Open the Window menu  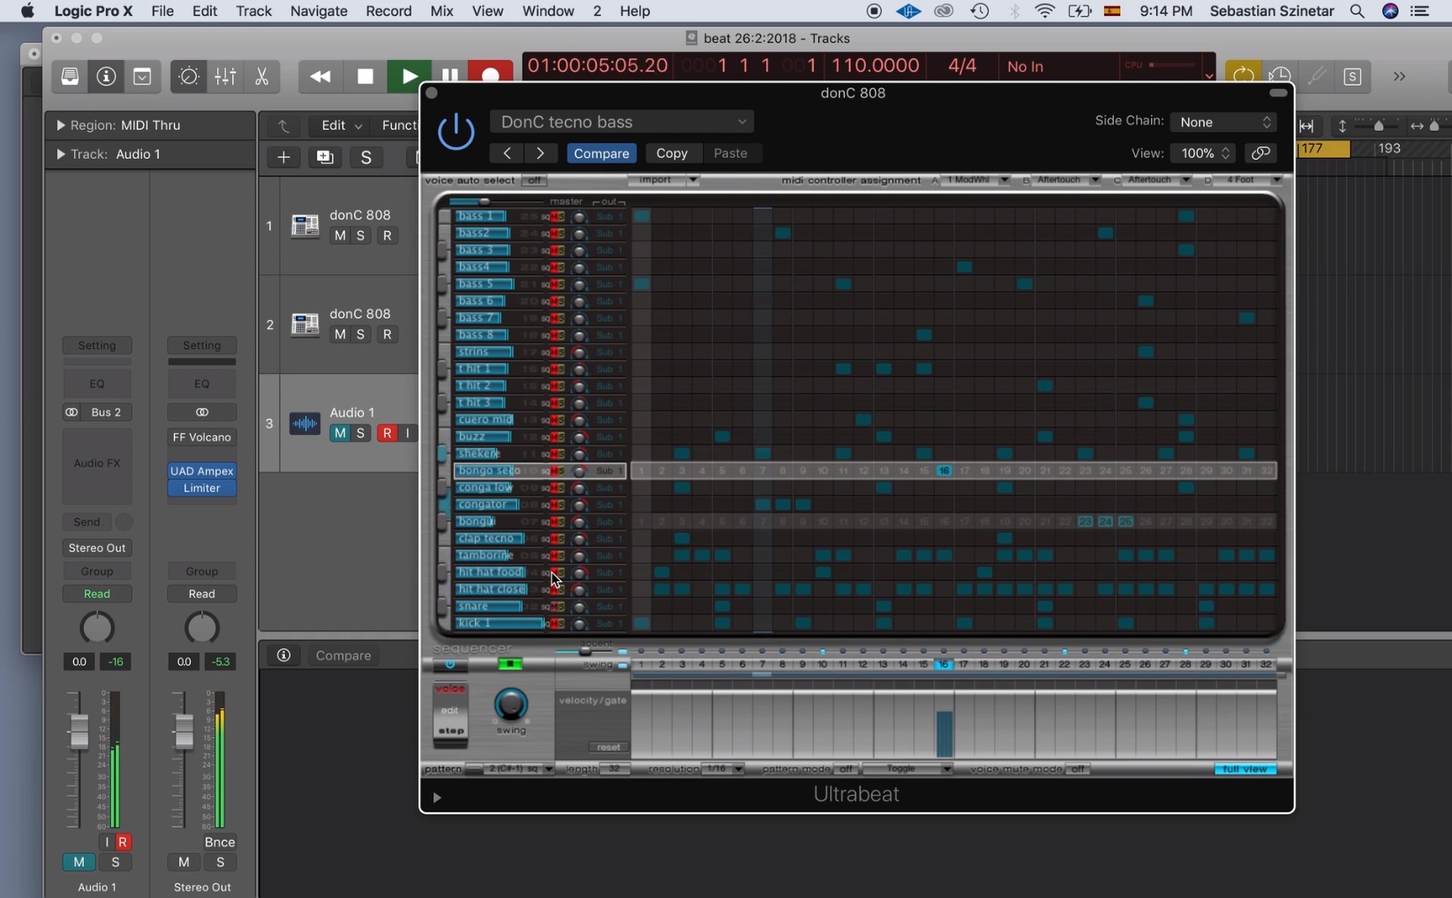[548, 11]
